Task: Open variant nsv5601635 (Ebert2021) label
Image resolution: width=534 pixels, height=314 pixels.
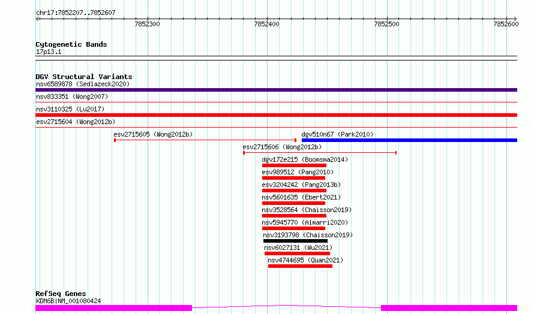Action: 301,197
